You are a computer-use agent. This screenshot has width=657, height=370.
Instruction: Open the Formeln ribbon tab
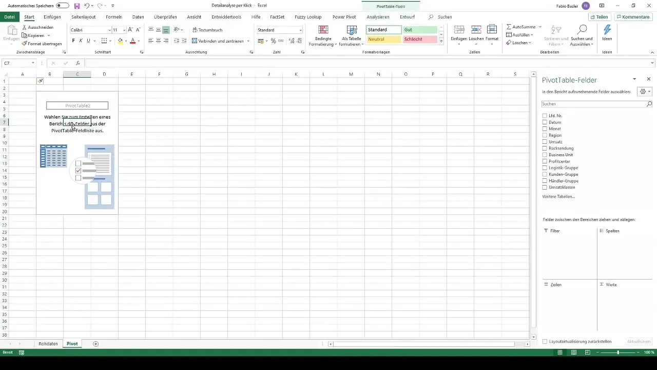coord(114,17)
